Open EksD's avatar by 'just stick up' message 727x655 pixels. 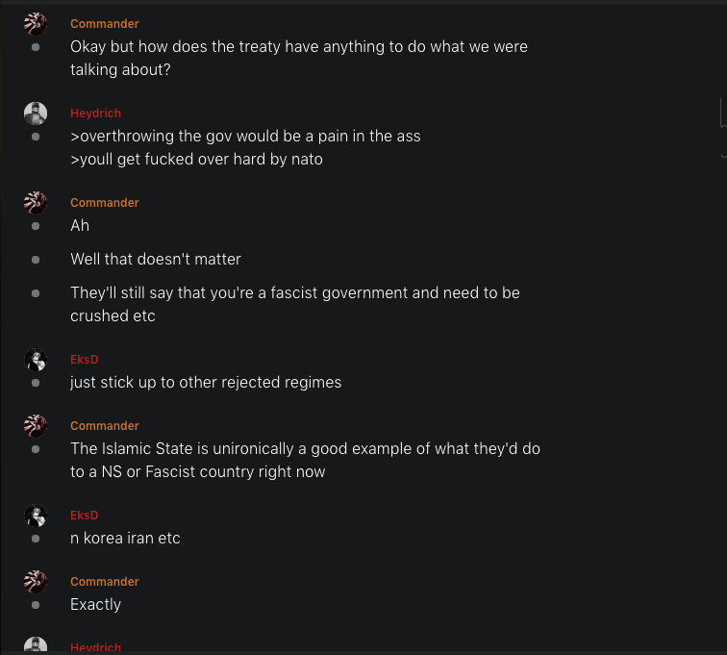pyautogui.click(x=36, y=360)
